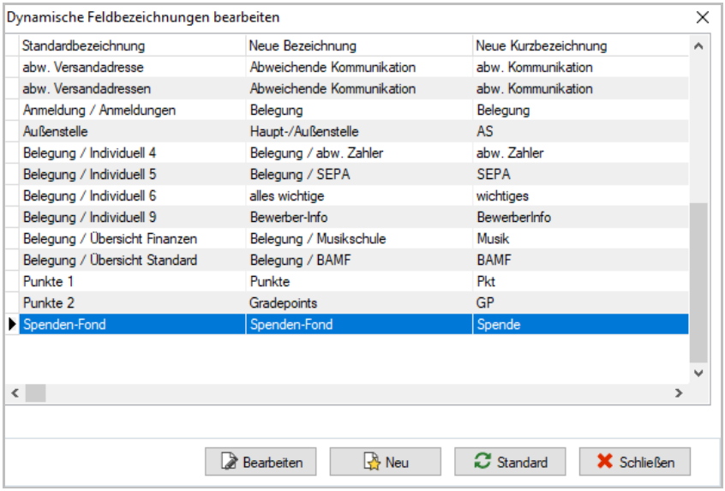Viewport: 725px width, 491px height.
Task: Click 'Spenden-Fond' in Neue Bezeichnung column
Action: point(359,324)
